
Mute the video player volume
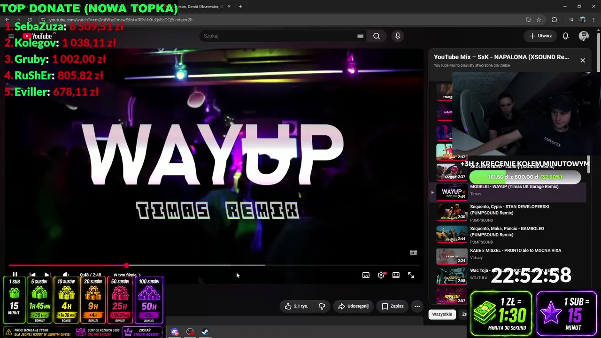pyautogui.click(x=66, y=275)
